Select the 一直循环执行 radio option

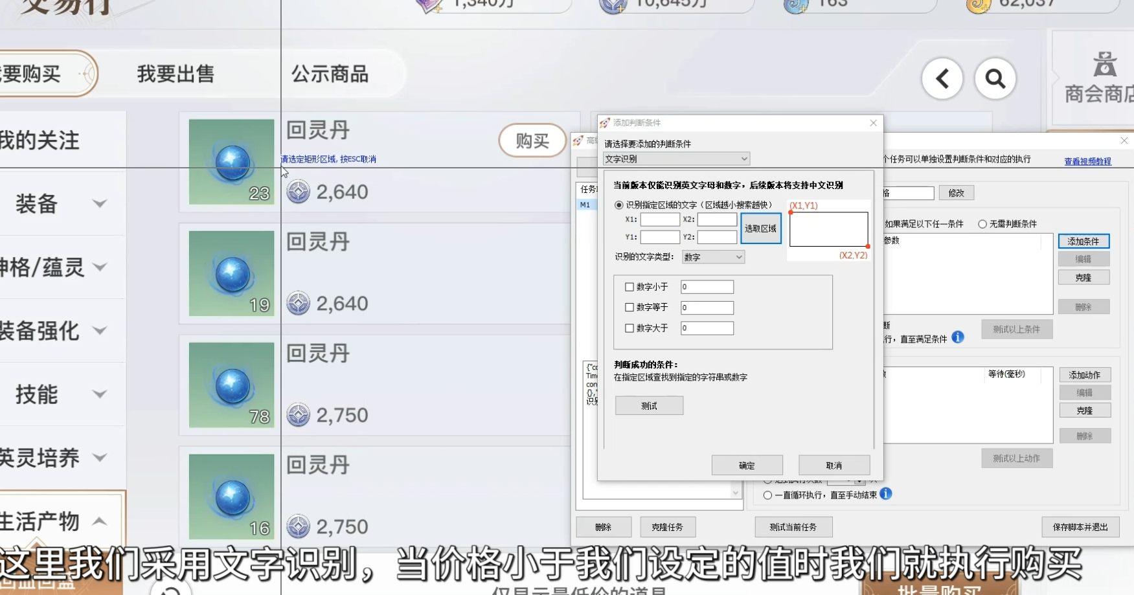coord(767,495)
